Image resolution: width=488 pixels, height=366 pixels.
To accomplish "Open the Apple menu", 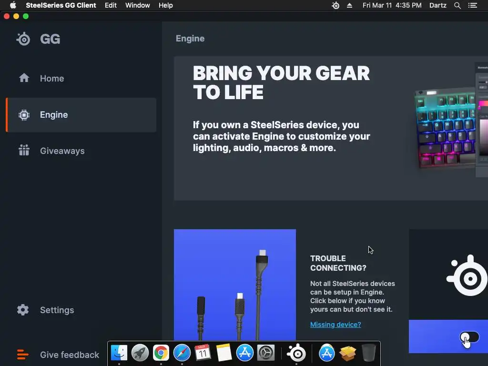I will [x=13, y=5].
